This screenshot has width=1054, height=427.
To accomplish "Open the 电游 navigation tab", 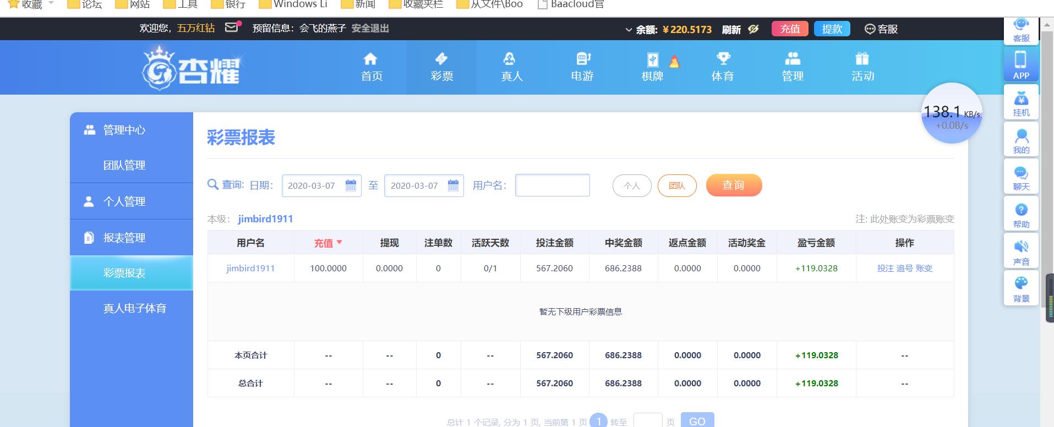I will coord(582,67).
